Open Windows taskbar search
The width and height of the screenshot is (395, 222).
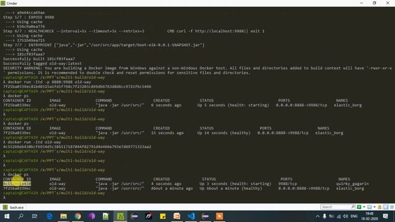21,216
